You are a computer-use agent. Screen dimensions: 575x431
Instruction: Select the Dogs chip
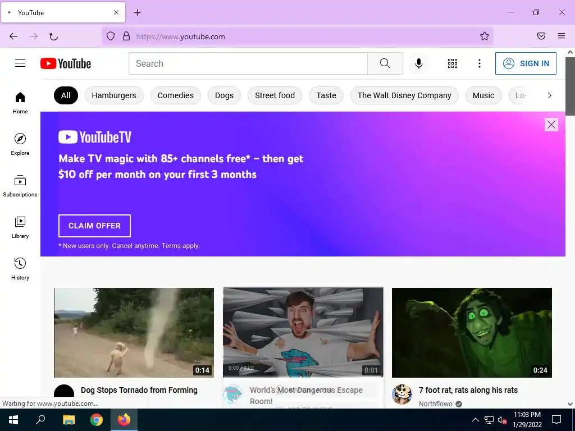(224, 95)
